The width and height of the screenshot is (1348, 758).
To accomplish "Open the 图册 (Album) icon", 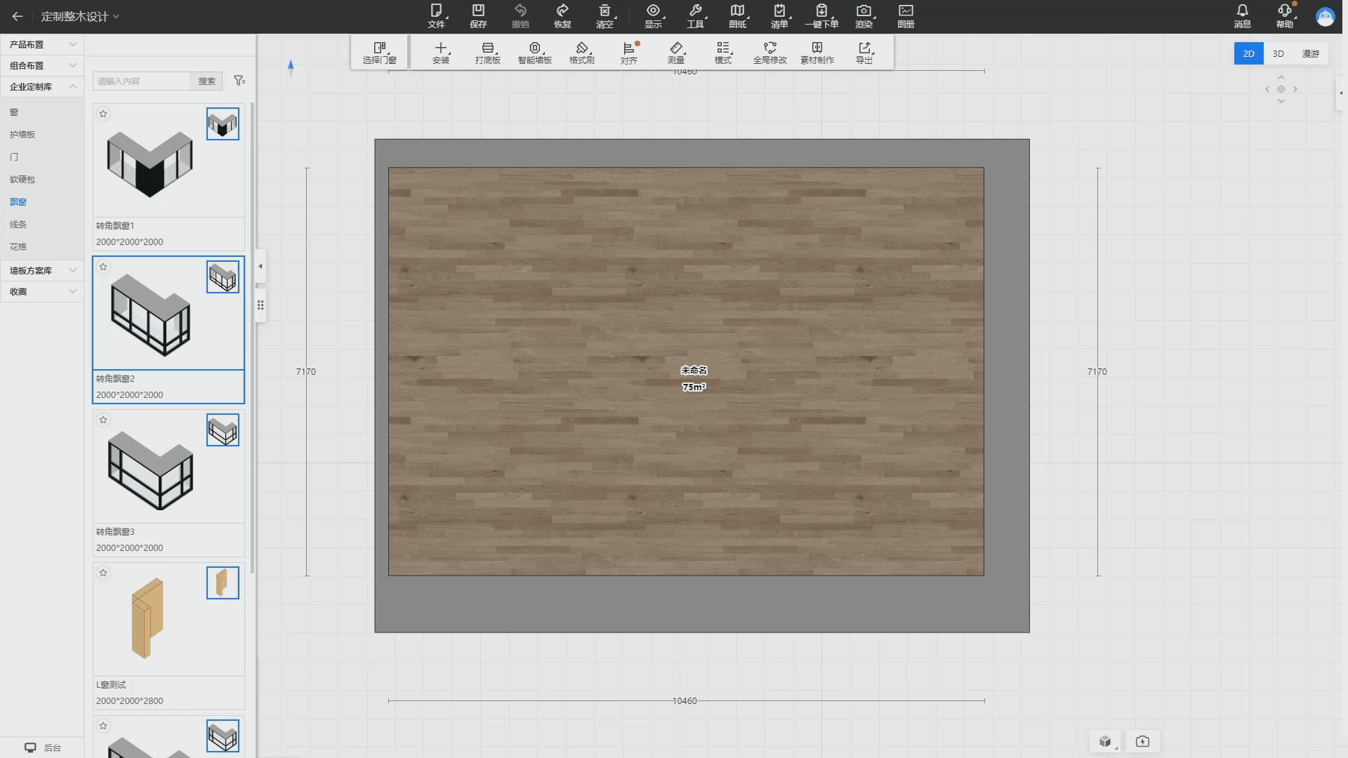I will tap(906, 15).
